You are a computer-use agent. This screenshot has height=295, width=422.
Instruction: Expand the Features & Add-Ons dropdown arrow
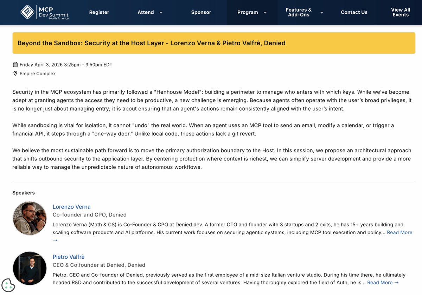click(321, 13)
